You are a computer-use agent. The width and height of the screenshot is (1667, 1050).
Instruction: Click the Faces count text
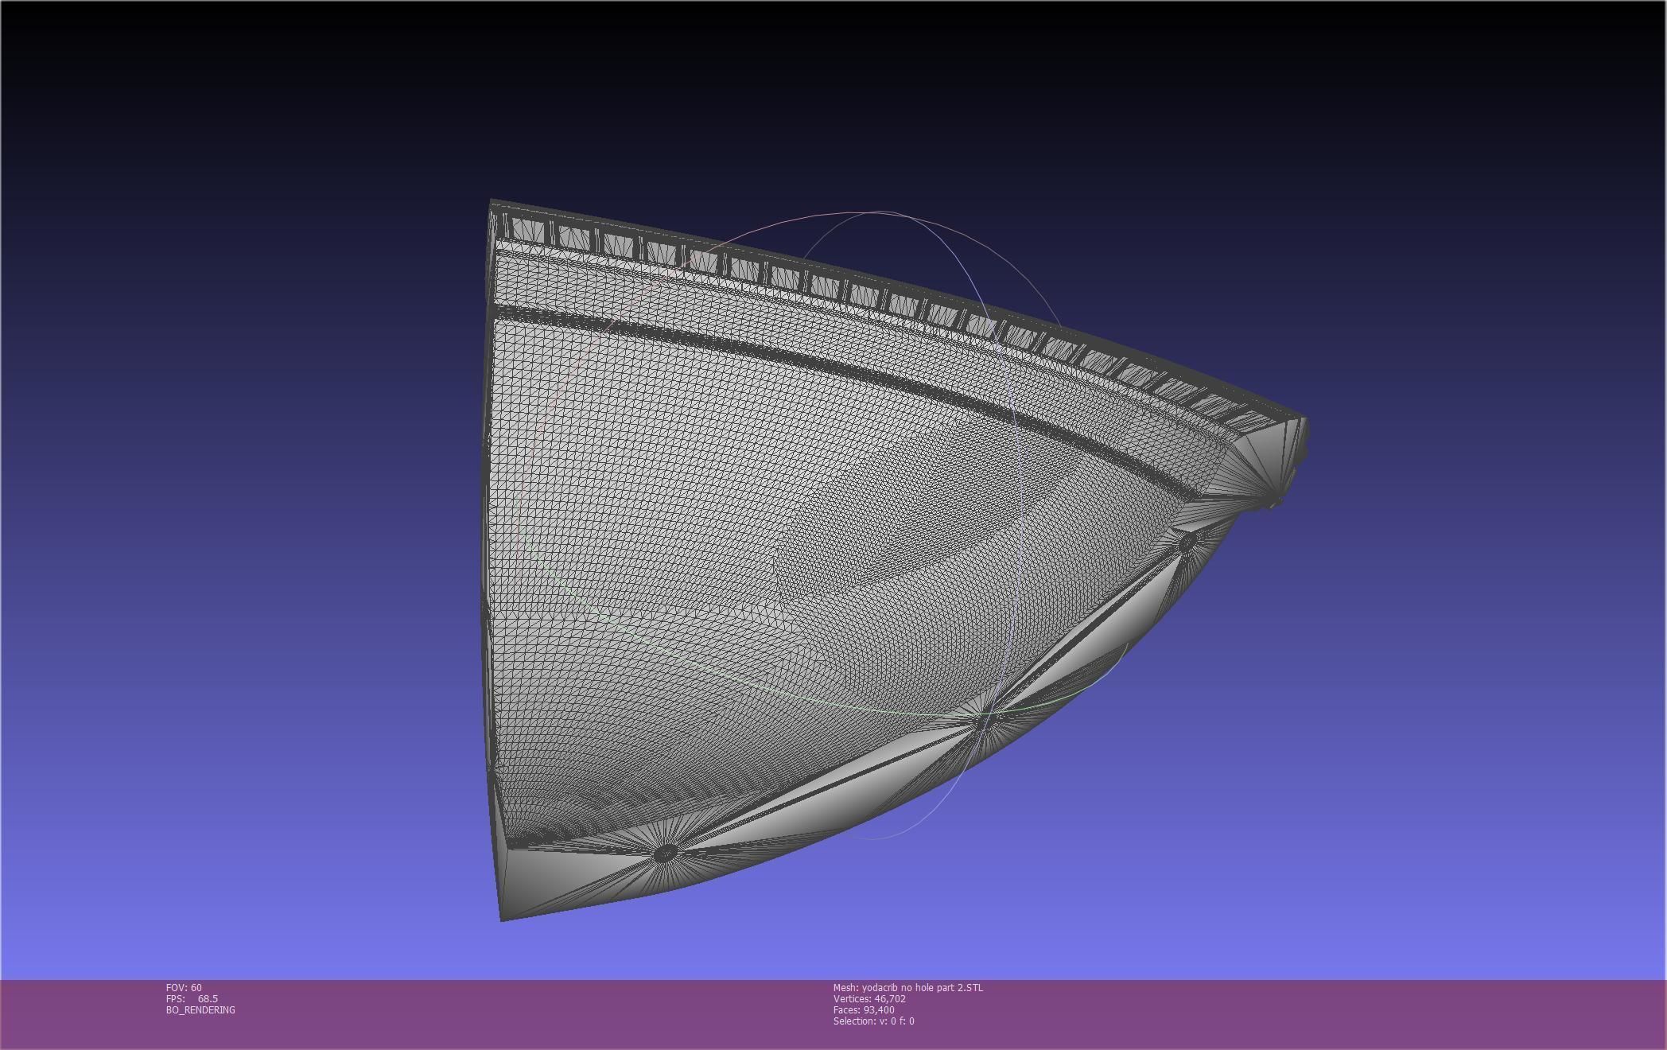[864, 1010]
